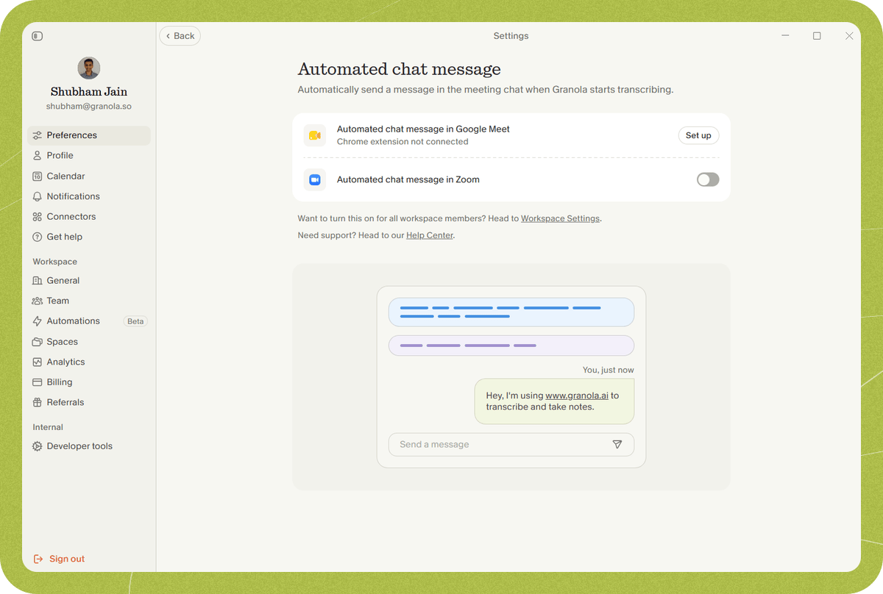Open the Analytics label

pyautogui.click(x=66, y=362)
